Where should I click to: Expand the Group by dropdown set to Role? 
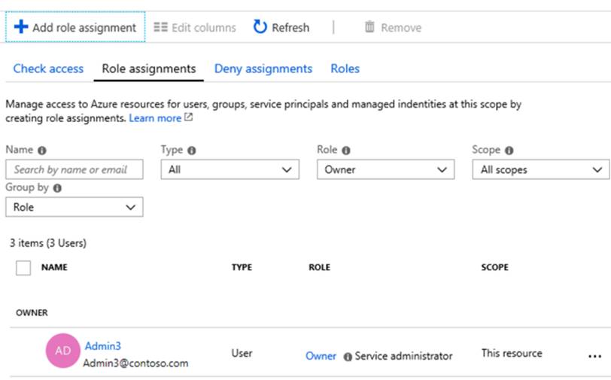pos(74,207)
